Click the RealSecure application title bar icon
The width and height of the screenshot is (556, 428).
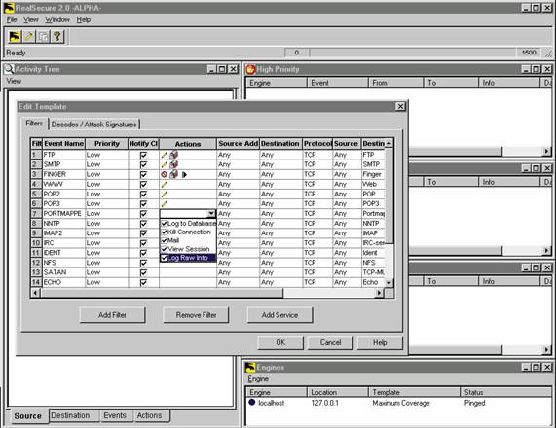[x=9, y=8]
